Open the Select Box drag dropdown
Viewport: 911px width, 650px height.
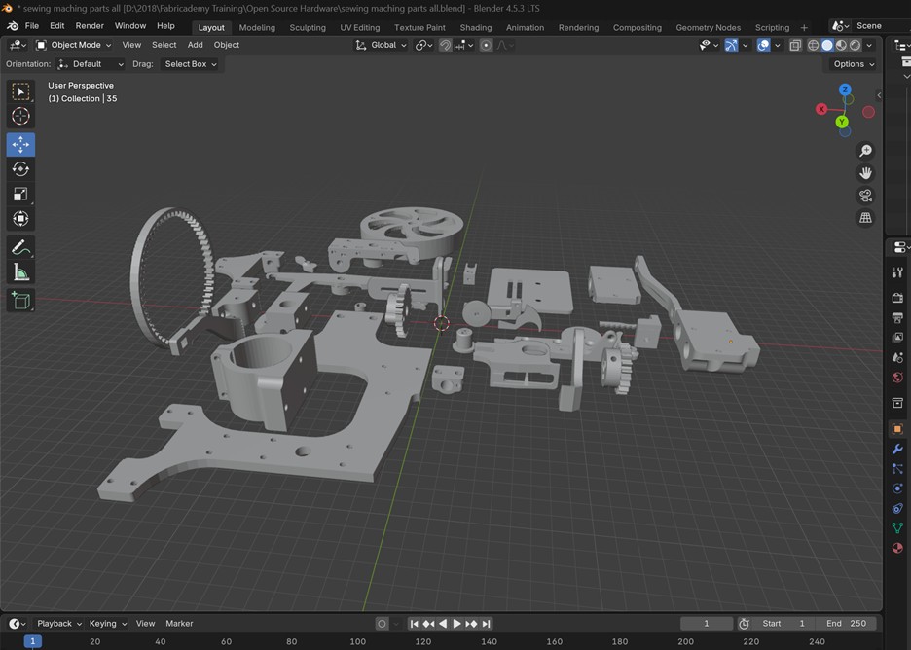pyautogui.click(x=190, y=64)
